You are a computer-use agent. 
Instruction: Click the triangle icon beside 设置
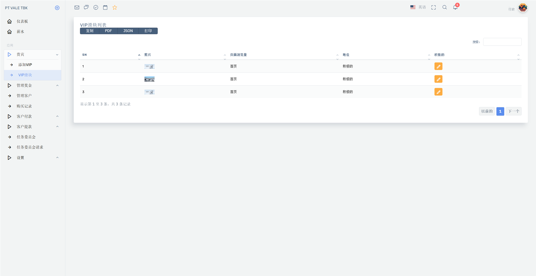[x=9, y=158]
